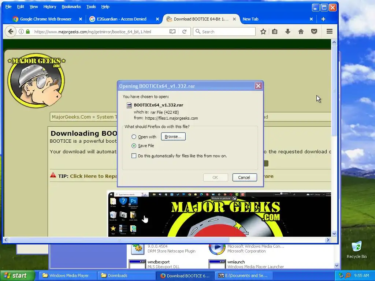
Task: Click Windows Media Player icon in background window
Action: pyautogui.click(x=217, y=249)
